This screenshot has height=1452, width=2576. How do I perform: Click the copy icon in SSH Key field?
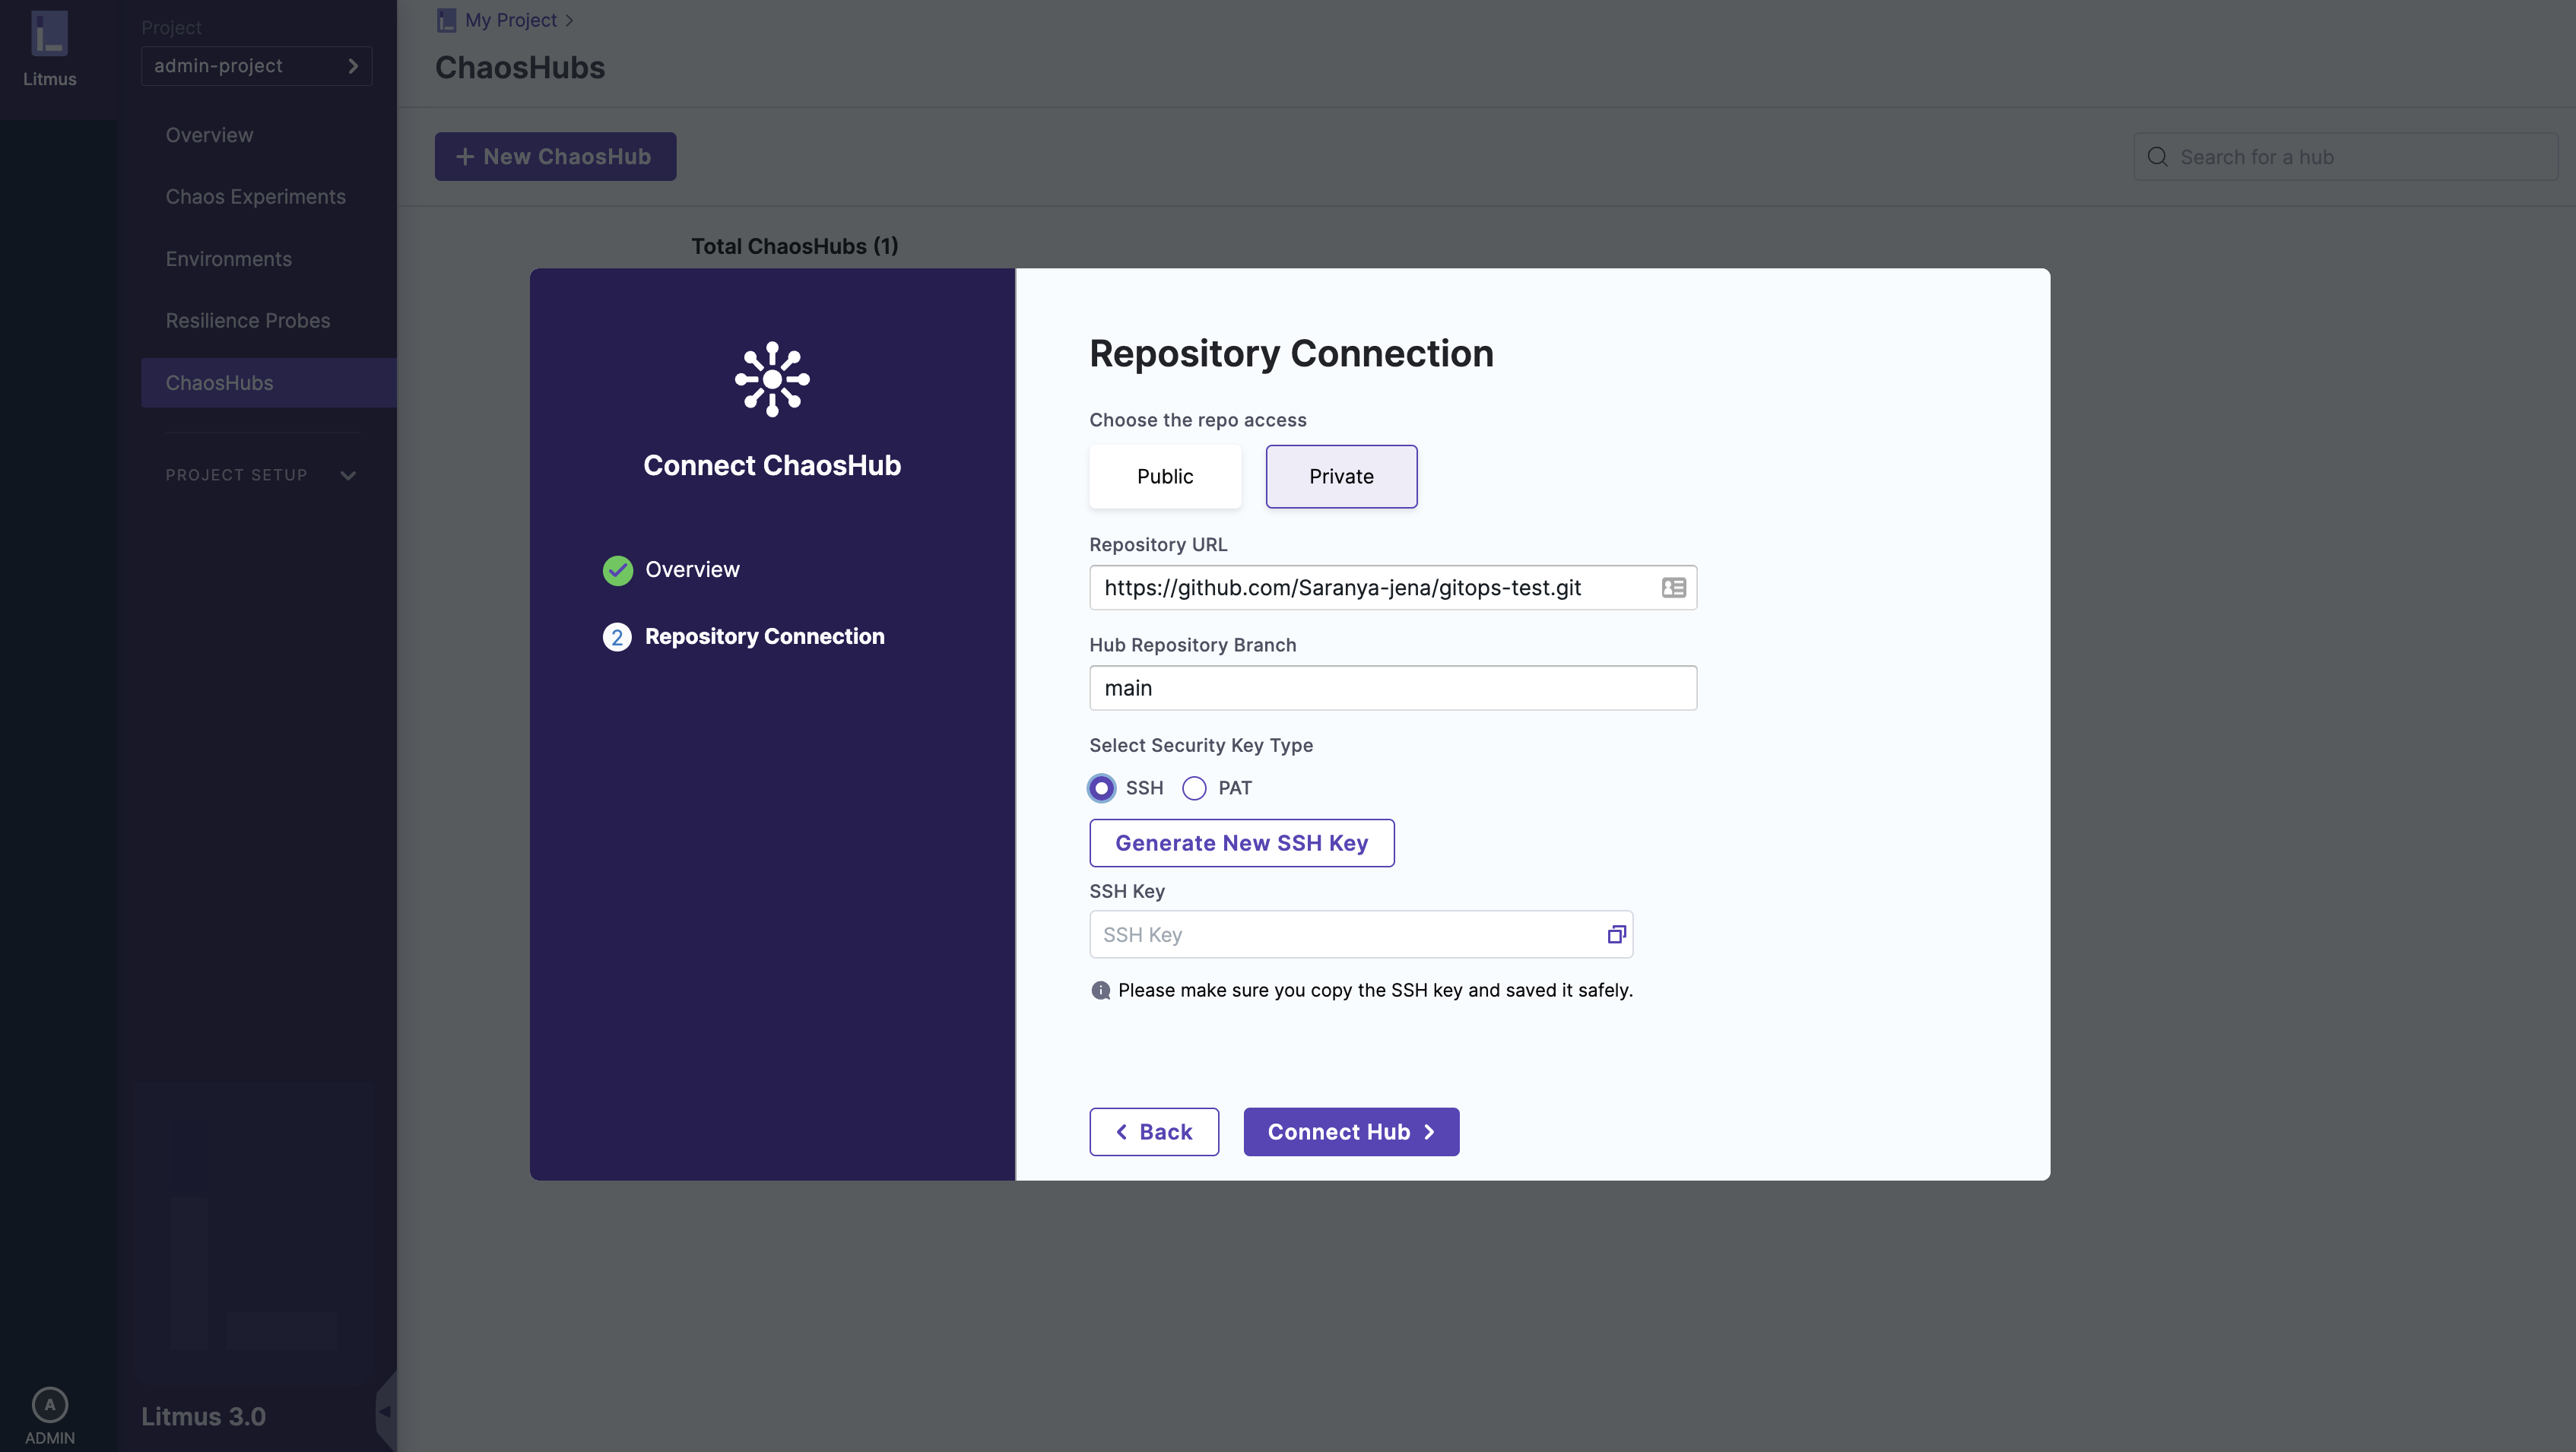(1616, 934)
